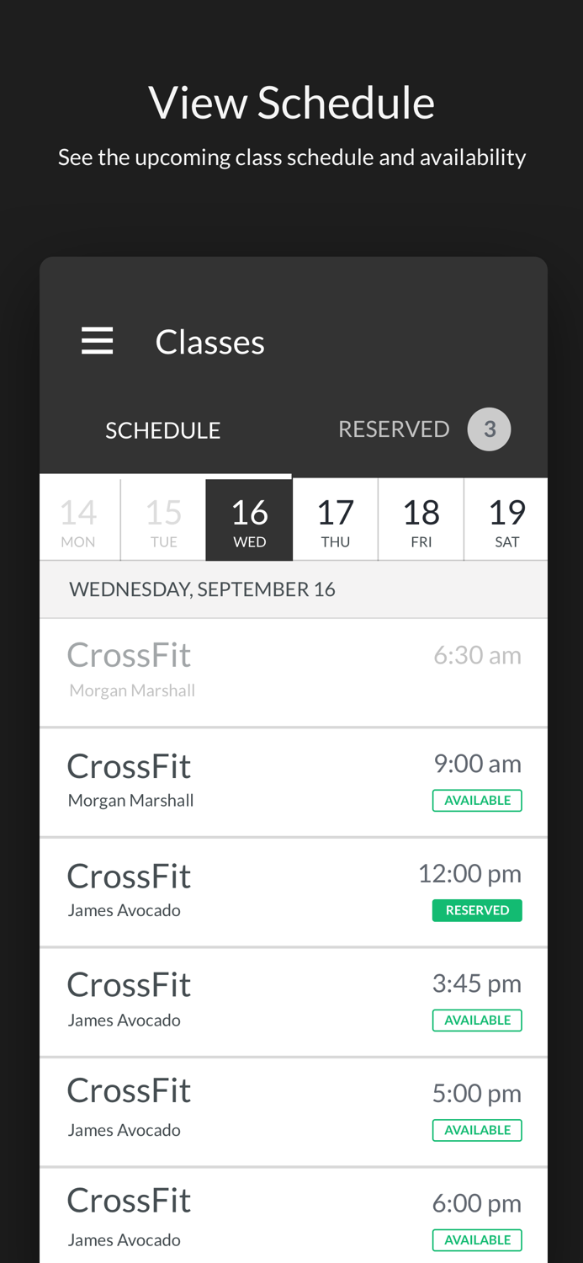Viewport: 583px width, 1263px height.
Task: Select Friday the 18th in the date picker
Action: 421,518
